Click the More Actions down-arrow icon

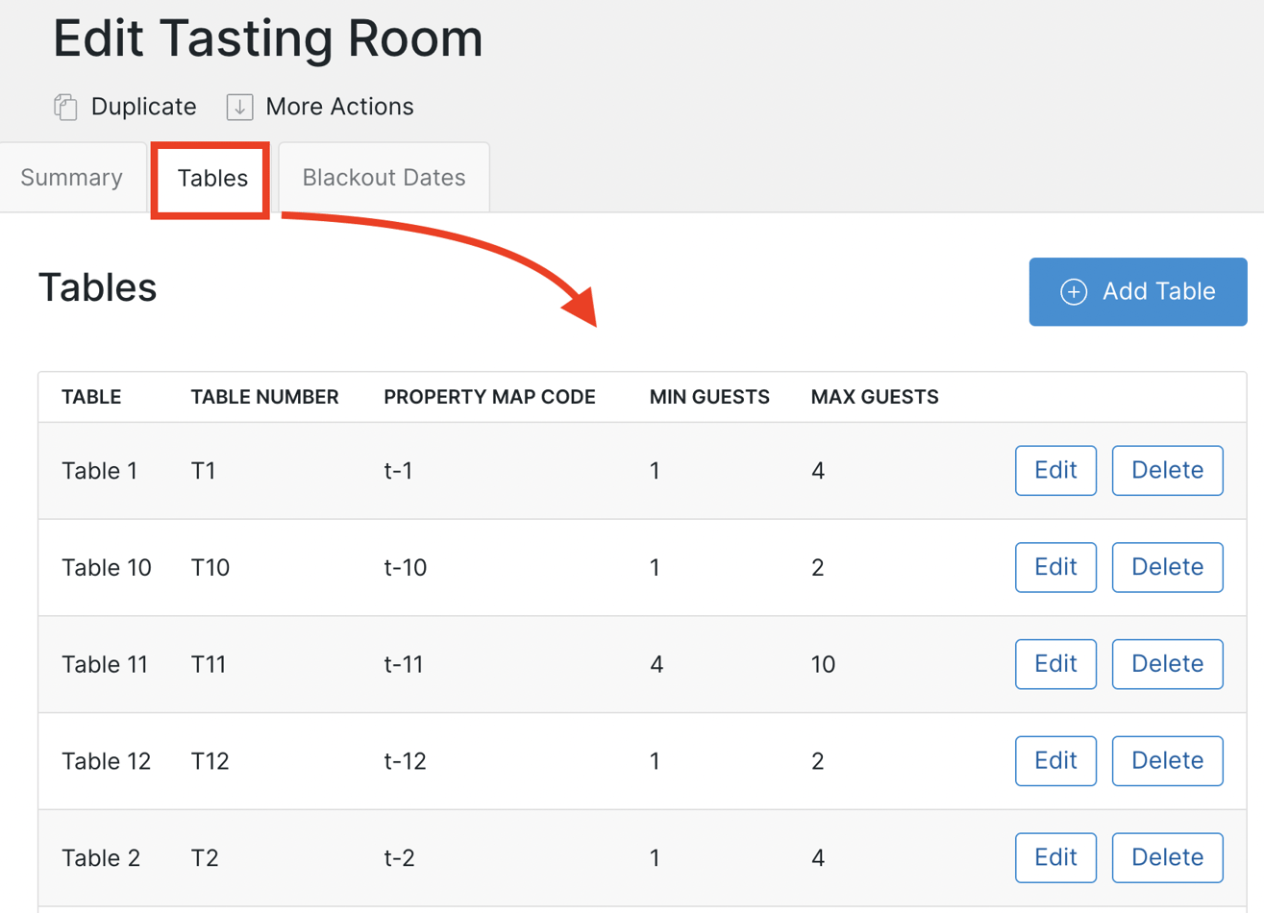(x=239, y=107)
